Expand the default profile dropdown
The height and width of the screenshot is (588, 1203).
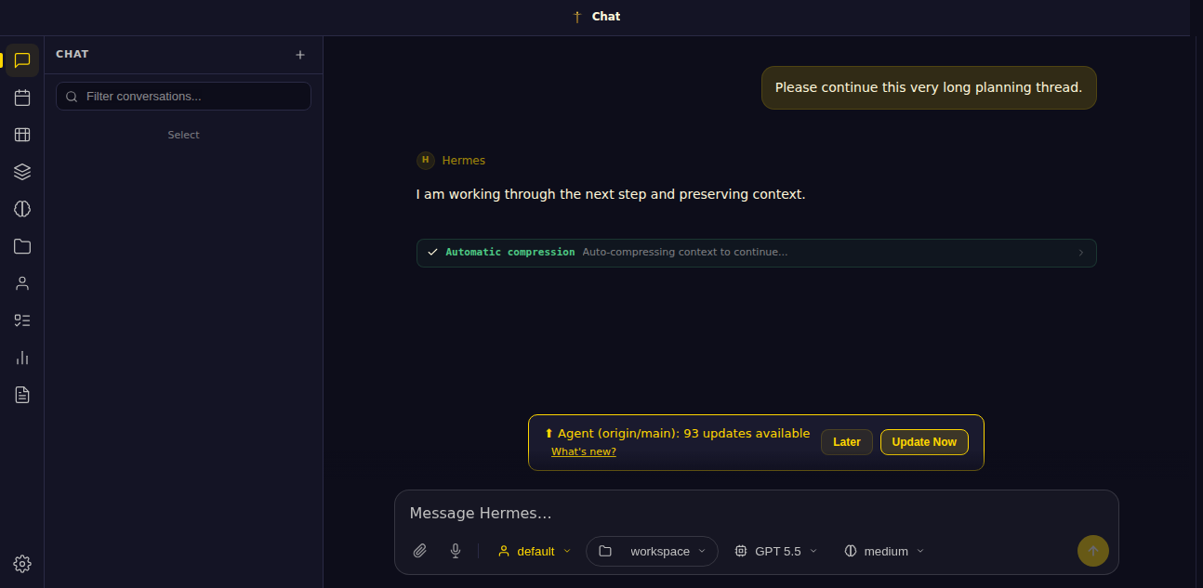point(535,551)
